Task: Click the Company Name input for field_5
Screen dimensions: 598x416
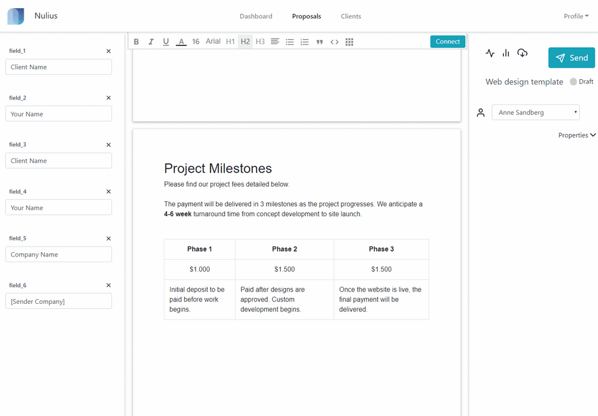Action: point(59,254)
